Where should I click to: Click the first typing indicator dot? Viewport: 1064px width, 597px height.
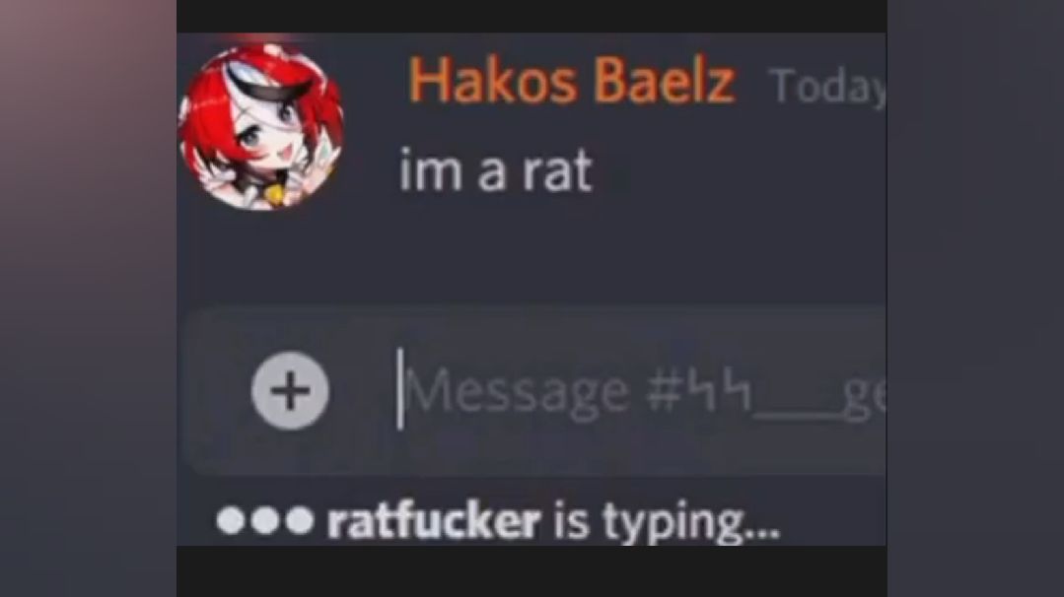(x=230, y=520)
